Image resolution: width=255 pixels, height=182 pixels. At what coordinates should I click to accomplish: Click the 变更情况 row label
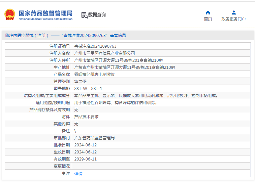click(x=62, y=166)
